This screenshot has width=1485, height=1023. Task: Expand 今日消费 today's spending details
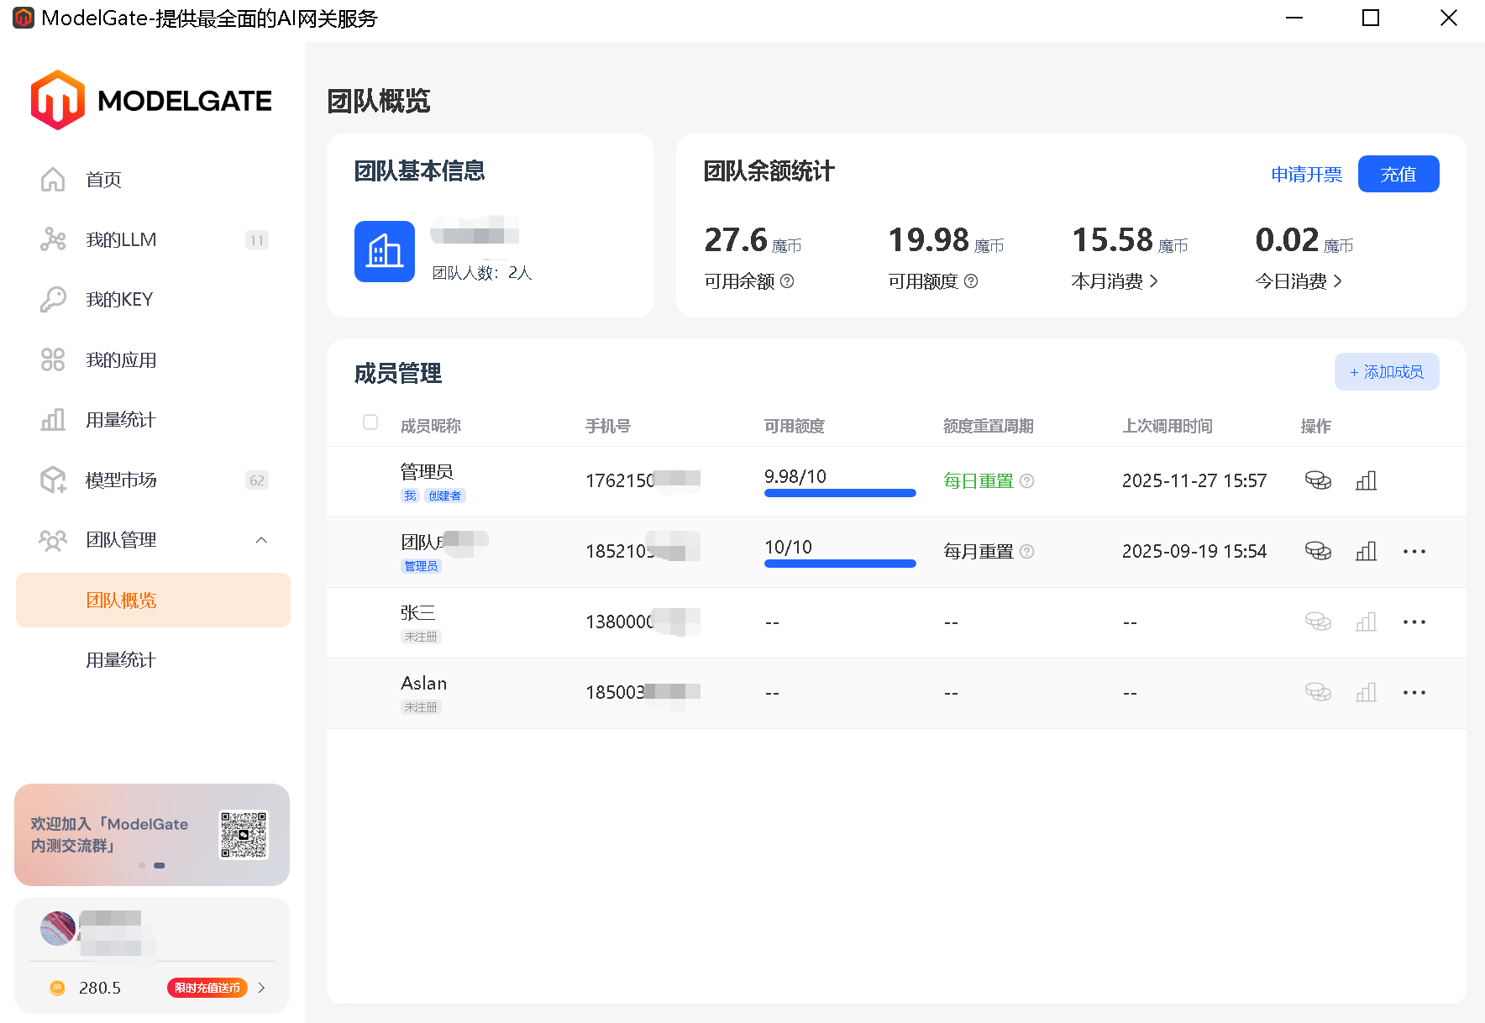click(1340, 281)
